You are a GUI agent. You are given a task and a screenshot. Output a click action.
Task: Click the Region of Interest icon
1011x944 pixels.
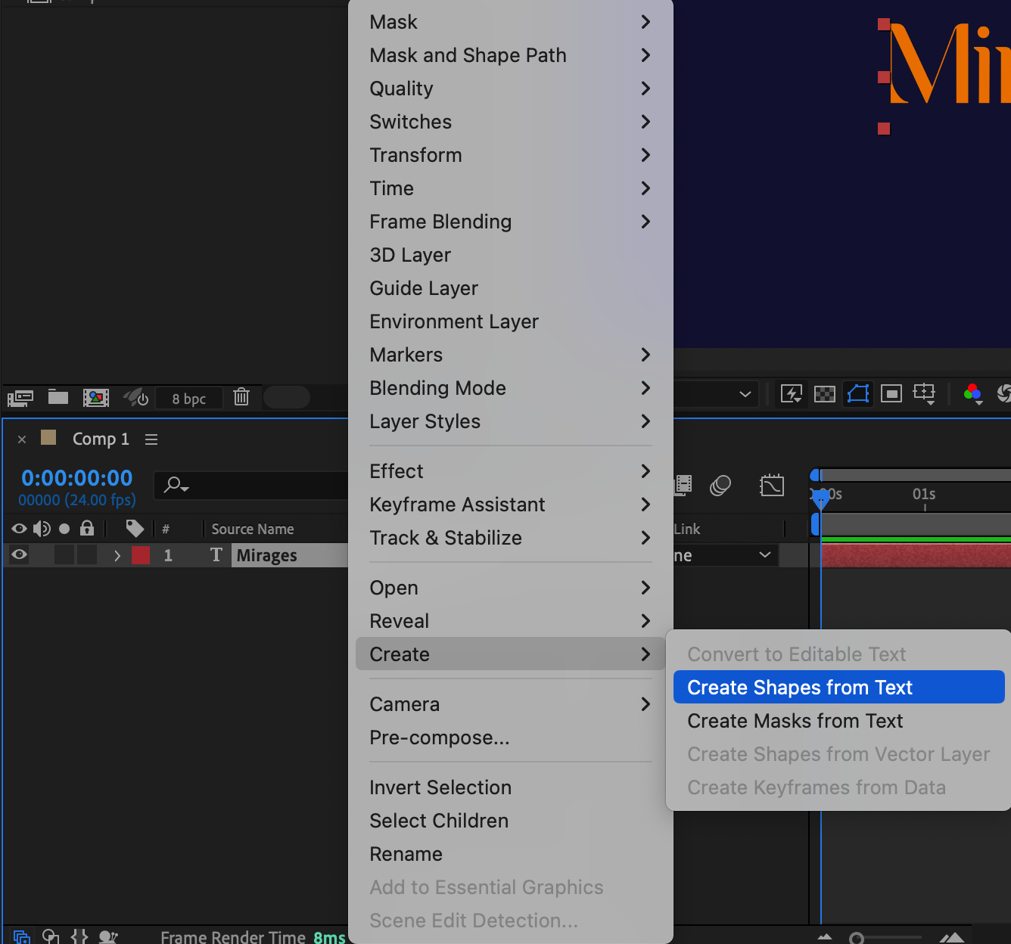[x=891, y=394]
